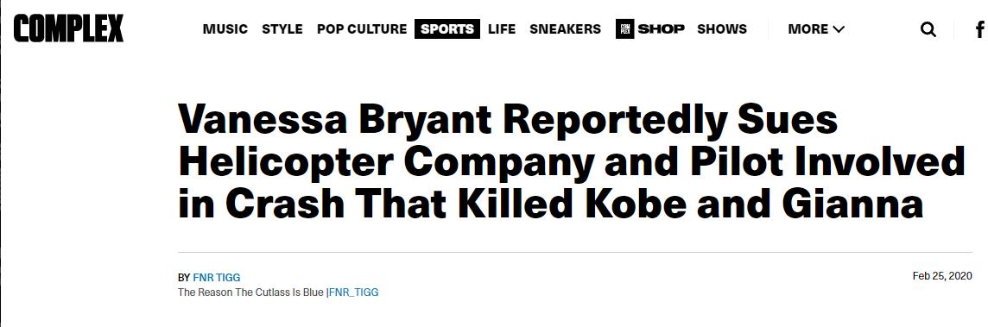Open the MORE navigation dropdown
This screenshot has width=988, height=327.
[816, 29]
